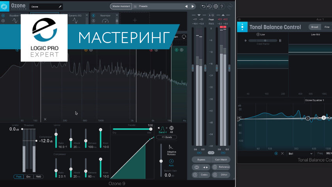Toggle Equalizer 1 module power button
The image size is (332, 187).
pyautogui.click(x=3, y=16)
